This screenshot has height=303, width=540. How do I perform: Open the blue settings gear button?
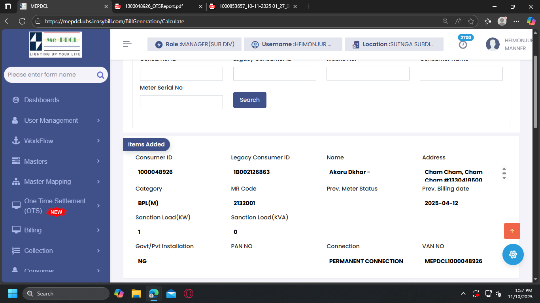tap(513, 254)
